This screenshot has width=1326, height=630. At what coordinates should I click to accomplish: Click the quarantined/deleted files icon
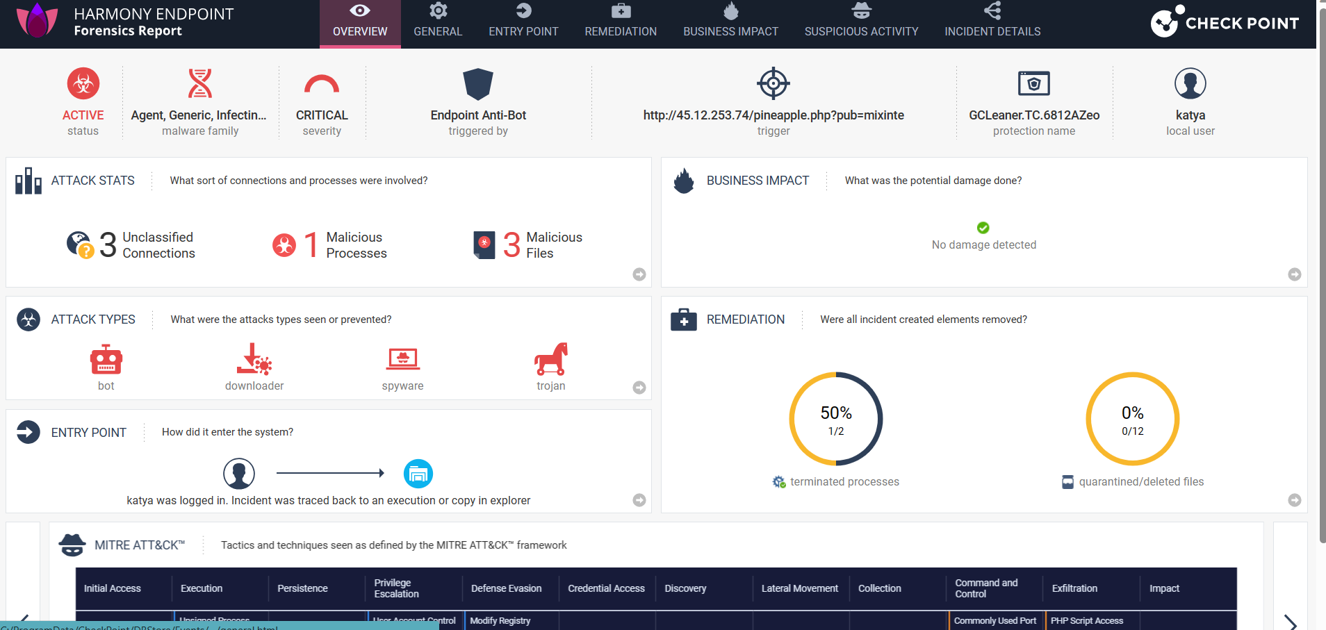click(x=1068, y=482)
